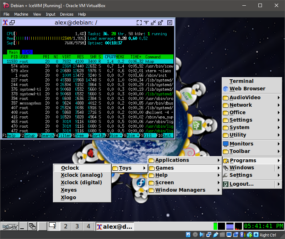This screenshot has height=239, width=285.
Task: Click the taskbar clock
Action: [x=263, y=226]
